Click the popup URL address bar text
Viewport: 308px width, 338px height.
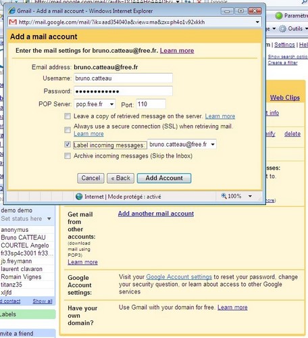111,22
